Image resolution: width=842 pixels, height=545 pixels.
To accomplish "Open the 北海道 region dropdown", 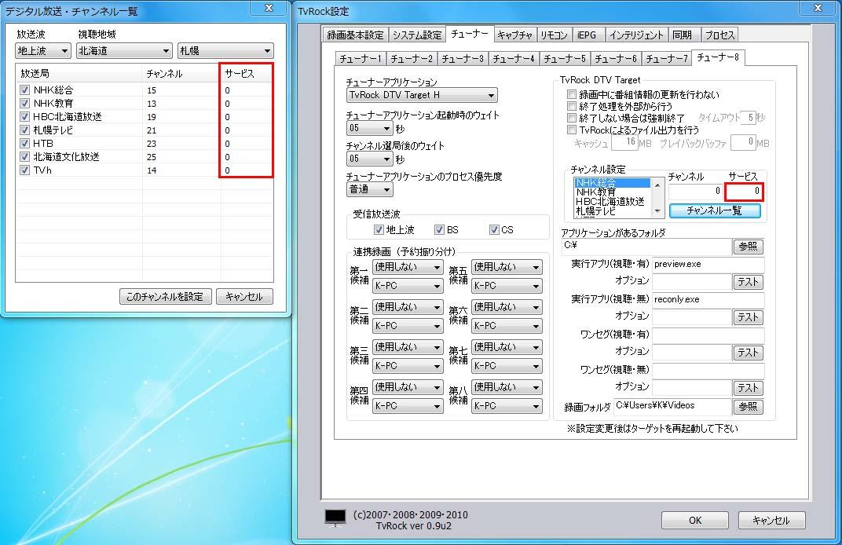I will (x=124, y=51).
